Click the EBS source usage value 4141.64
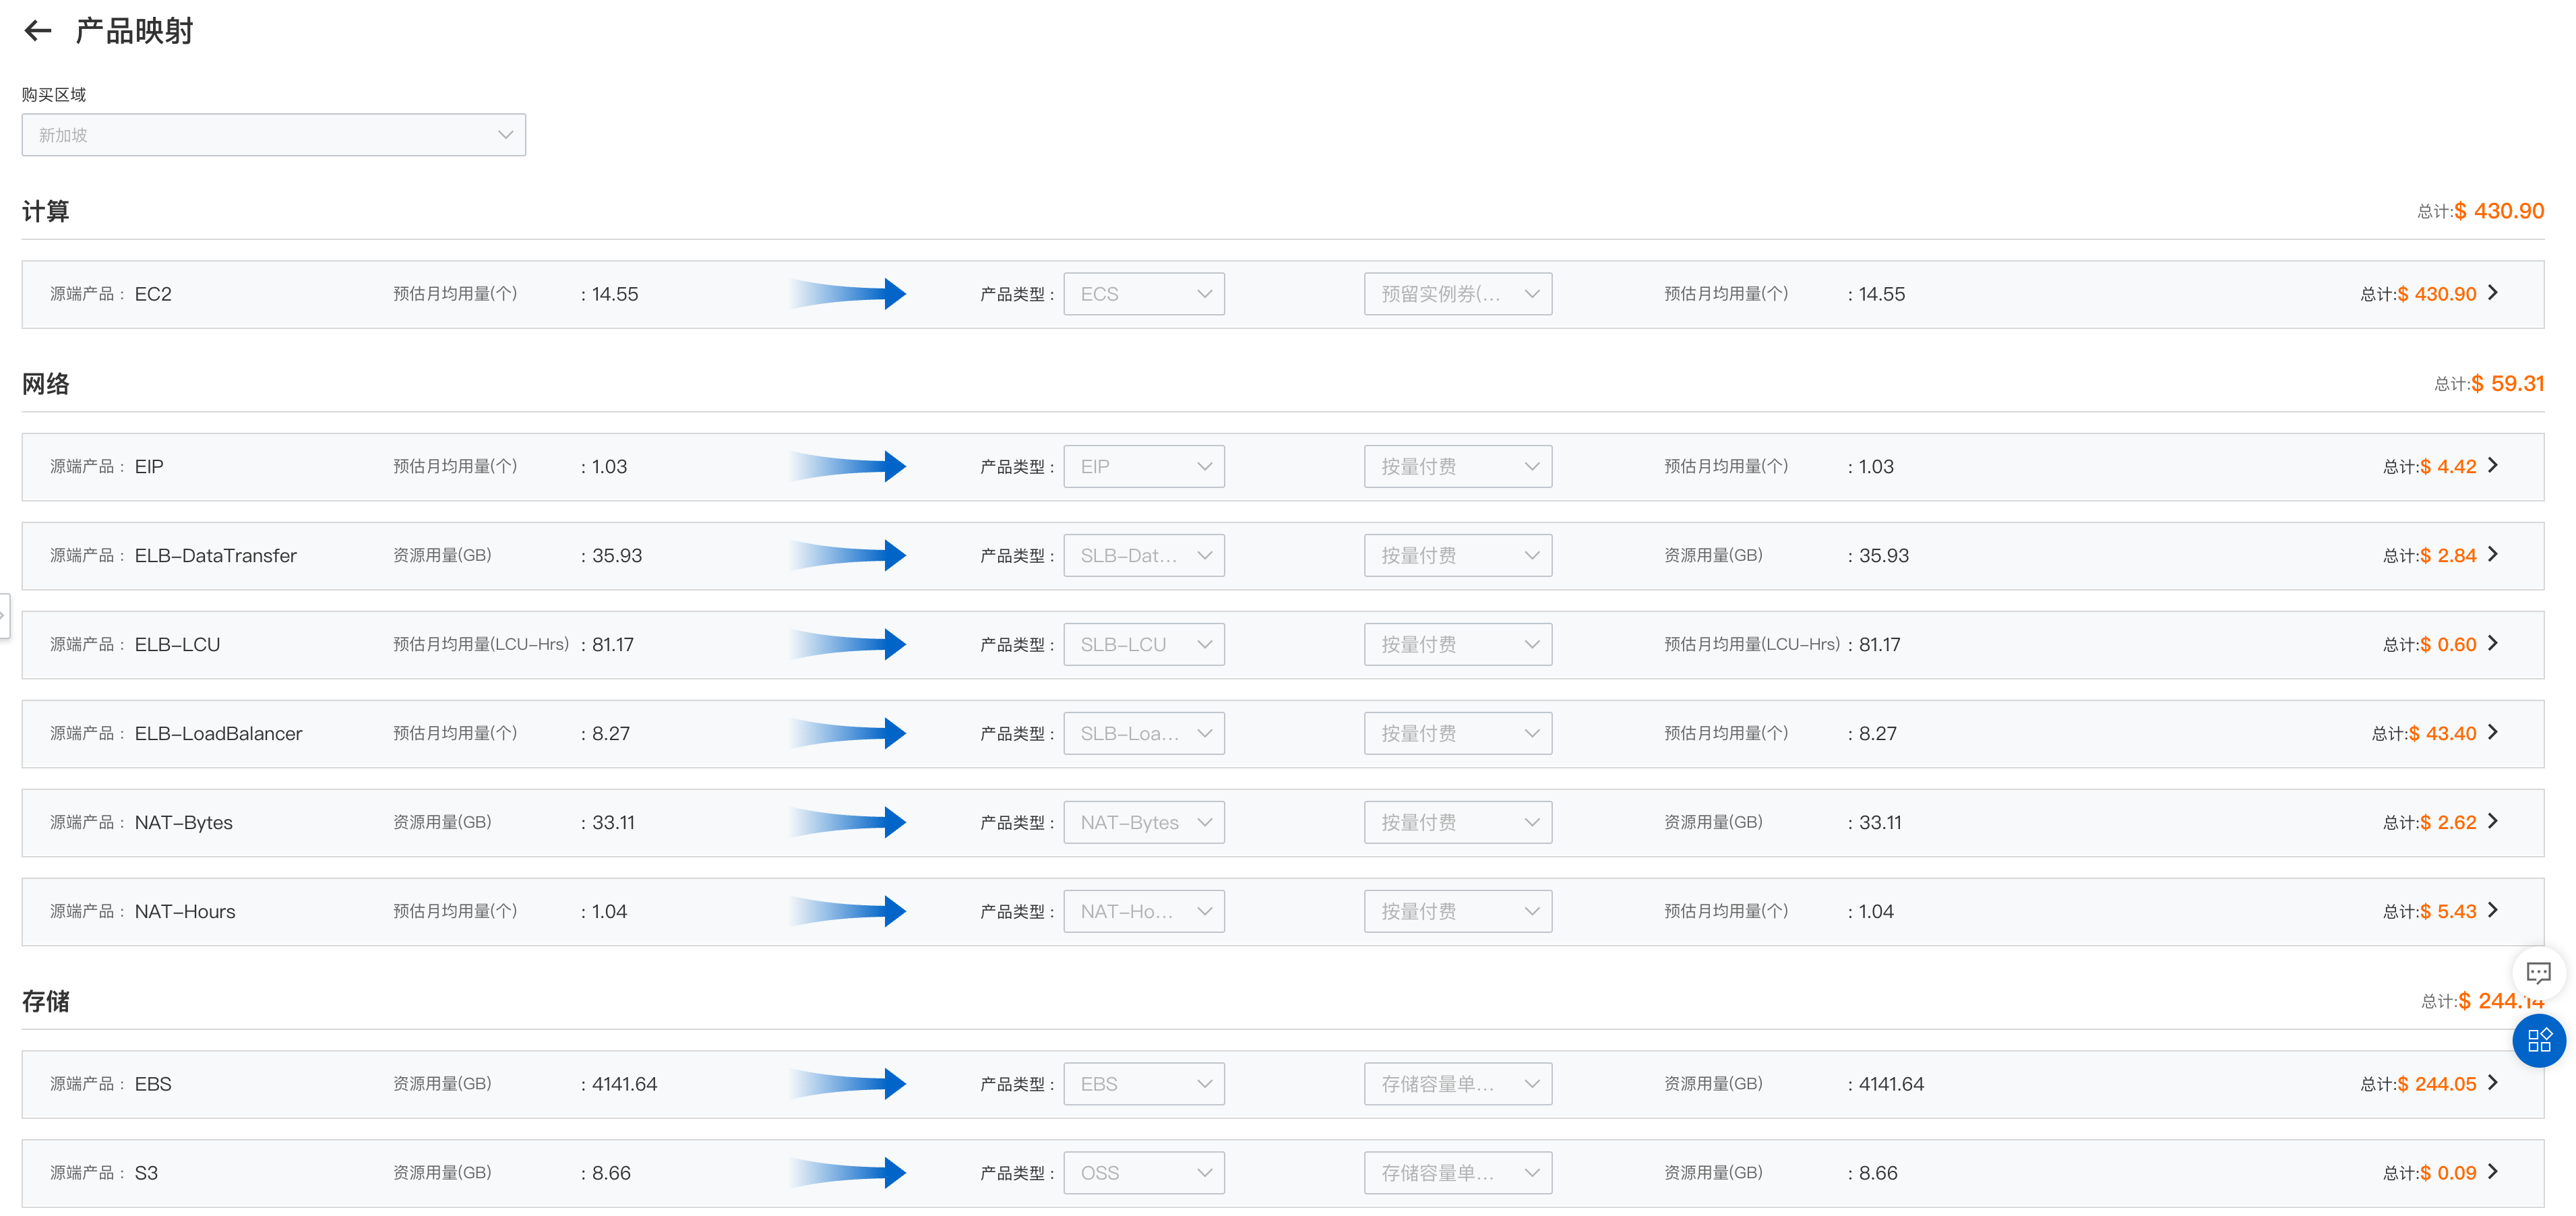 click(624, 1084)
